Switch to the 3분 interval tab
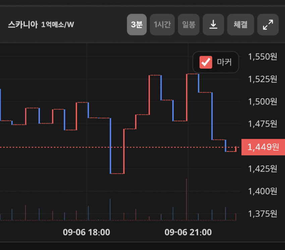The height and width of the screenshot is (250, 285). (x=137, y=25)
